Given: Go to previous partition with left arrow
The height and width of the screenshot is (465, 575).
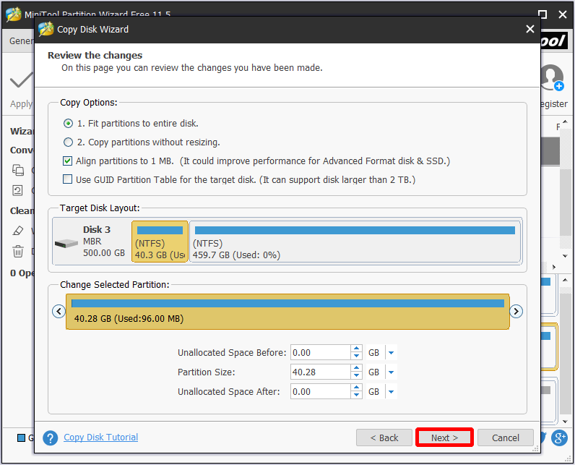Looking at the screenshot, I should click(x=59, y=311).
